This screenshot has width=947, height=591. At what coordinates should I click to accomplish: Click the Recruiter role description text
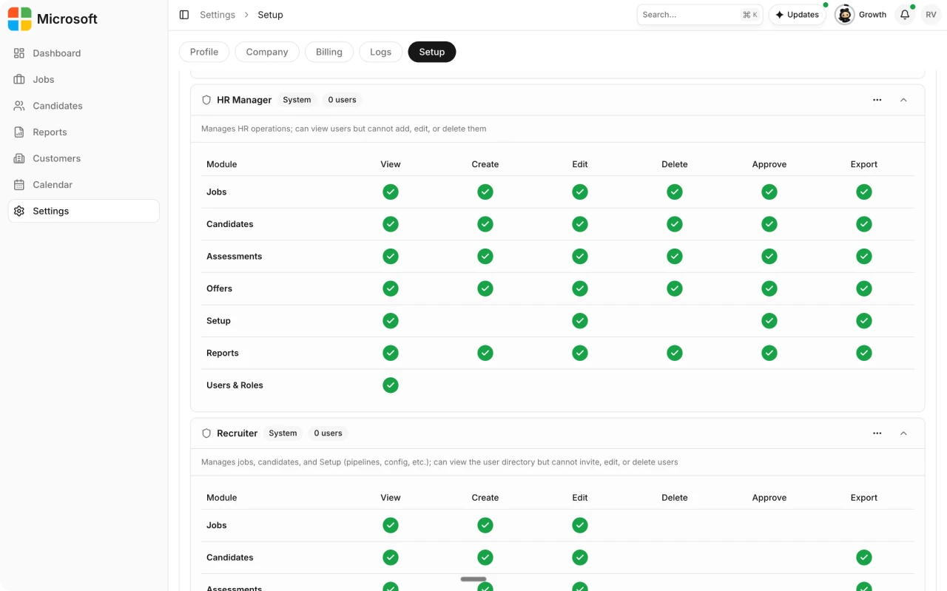(x=439, y=462)
